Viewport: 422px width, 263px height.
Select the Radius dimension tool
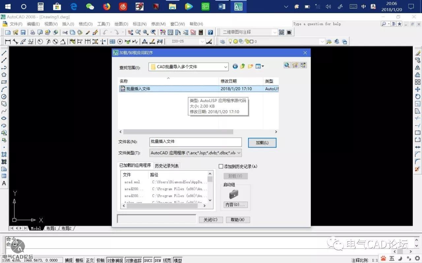(x=40, y=41)
